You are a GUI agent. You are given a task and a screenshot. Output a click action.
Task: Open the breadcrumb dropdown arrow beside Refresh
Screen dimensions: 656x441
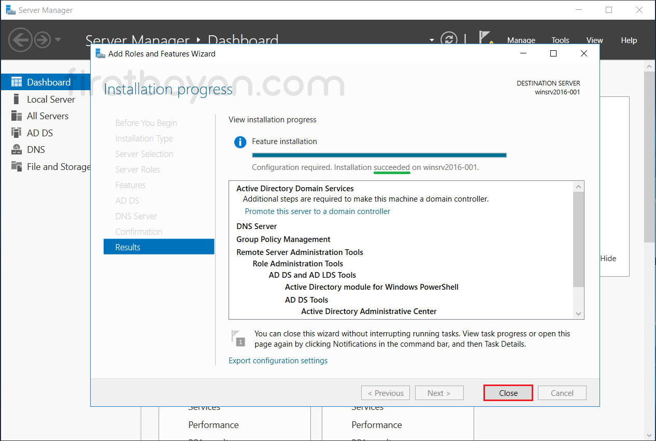(432, 40)
